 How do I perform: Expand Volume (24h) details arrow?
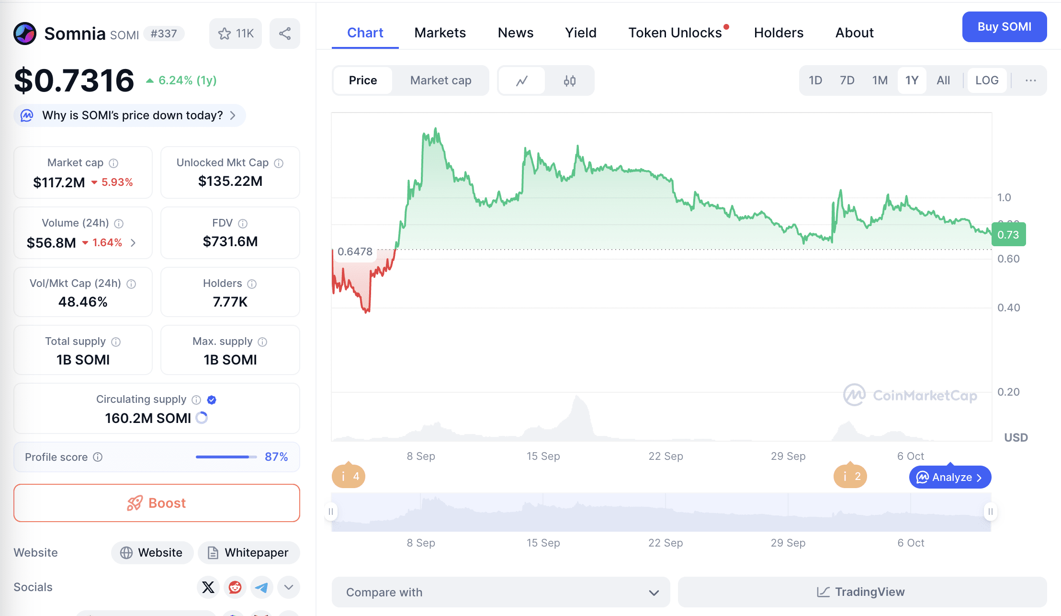133,243
